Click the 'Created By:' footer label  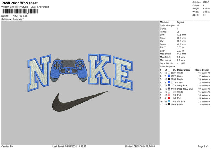pos(7,147)
